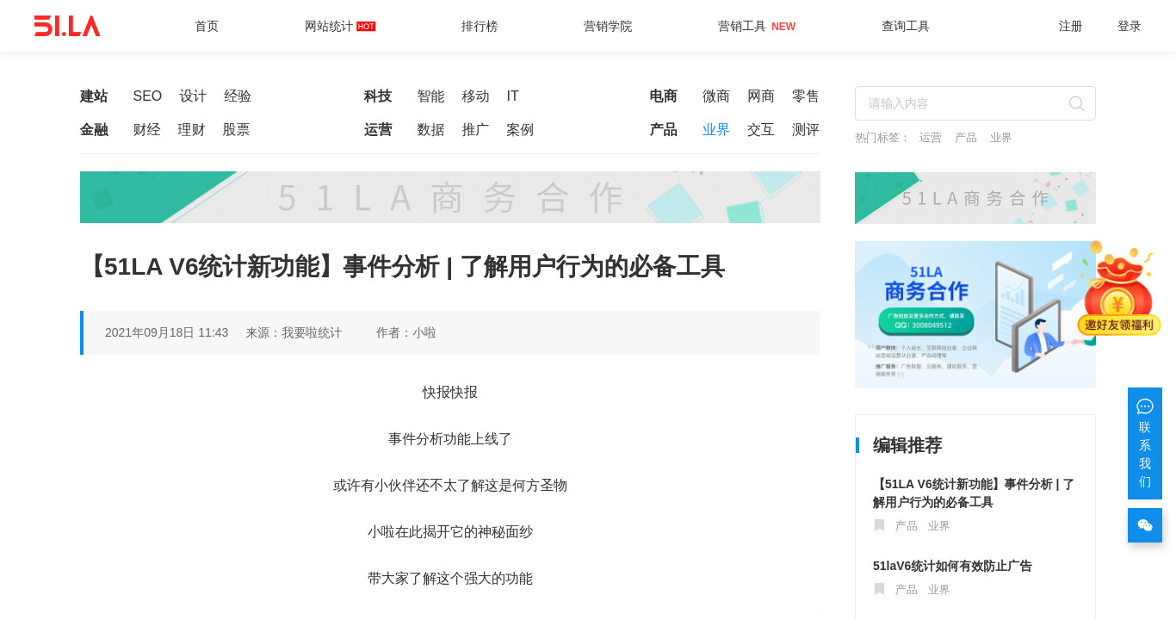Open recommended article 51laV6统计如何有效防止广告
This screenshot has height=620, width=1176.
[x=952, y=566]
